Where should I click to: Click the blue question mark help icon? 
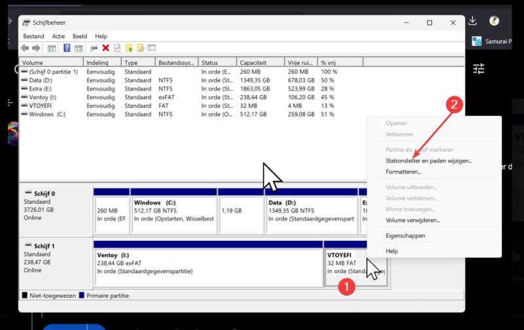click(67, 48)
